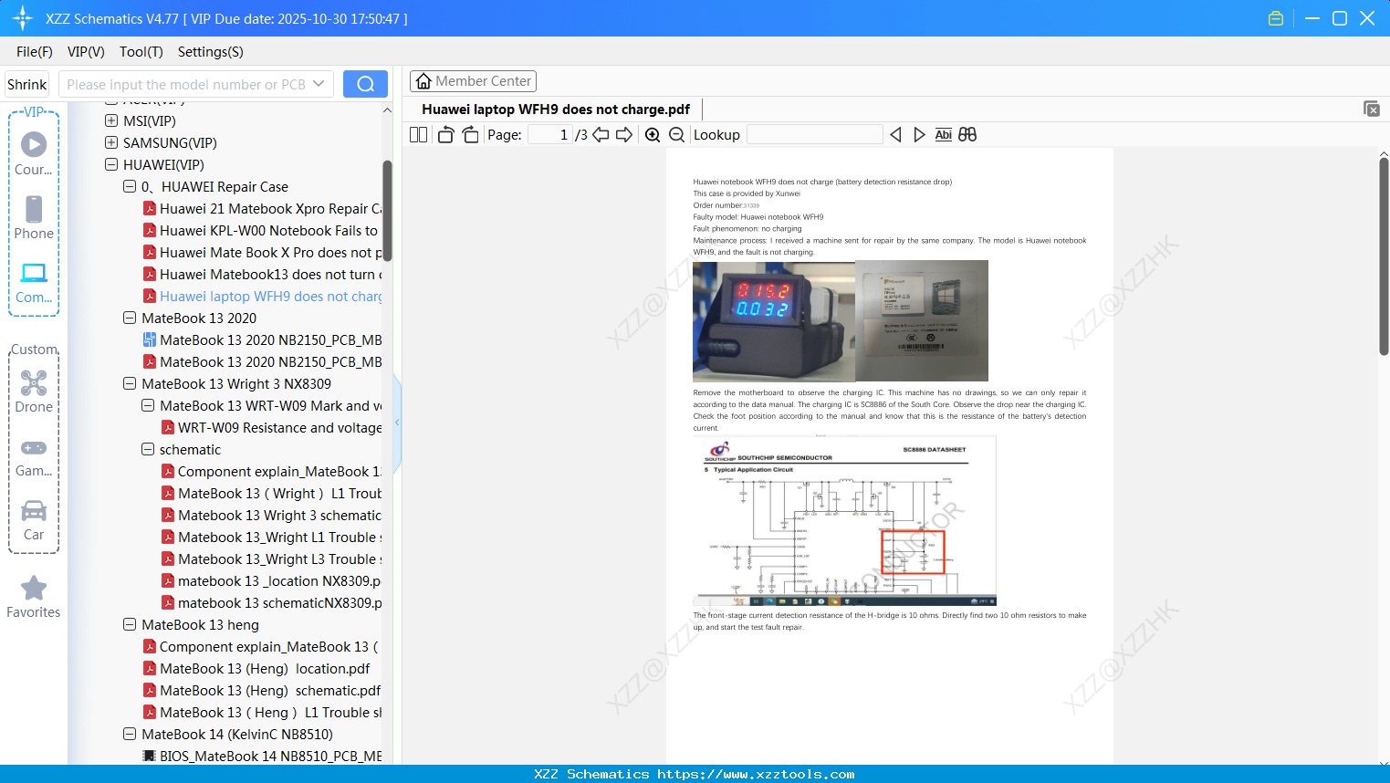Open the model number dropdown arrow
The height and width of the screenshot is (783, 1390).
[319, 84]
